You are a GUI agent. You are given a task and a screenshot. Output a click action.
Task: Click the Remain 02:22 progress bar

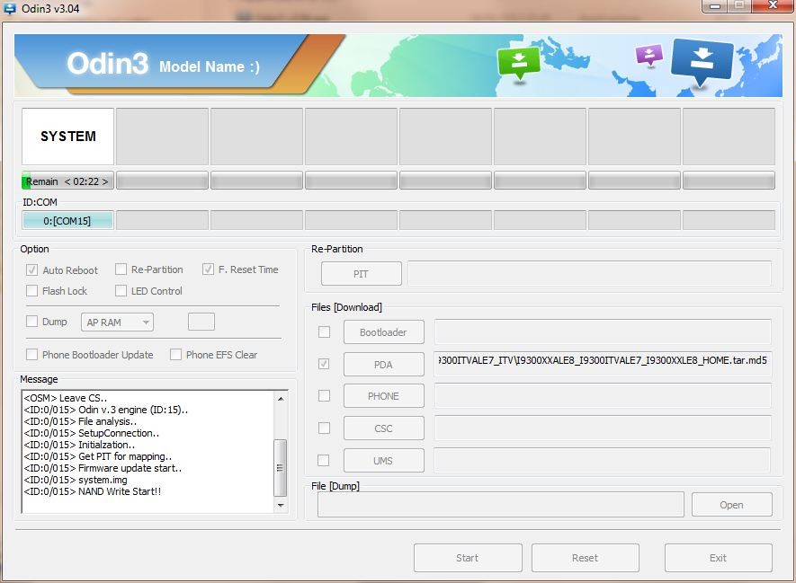(x=68, y=181)
